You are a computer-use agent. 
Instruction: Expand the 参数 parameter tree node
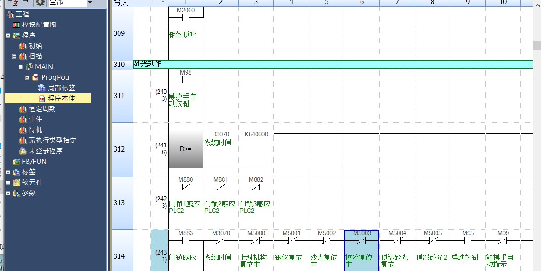tap(8, 193)
